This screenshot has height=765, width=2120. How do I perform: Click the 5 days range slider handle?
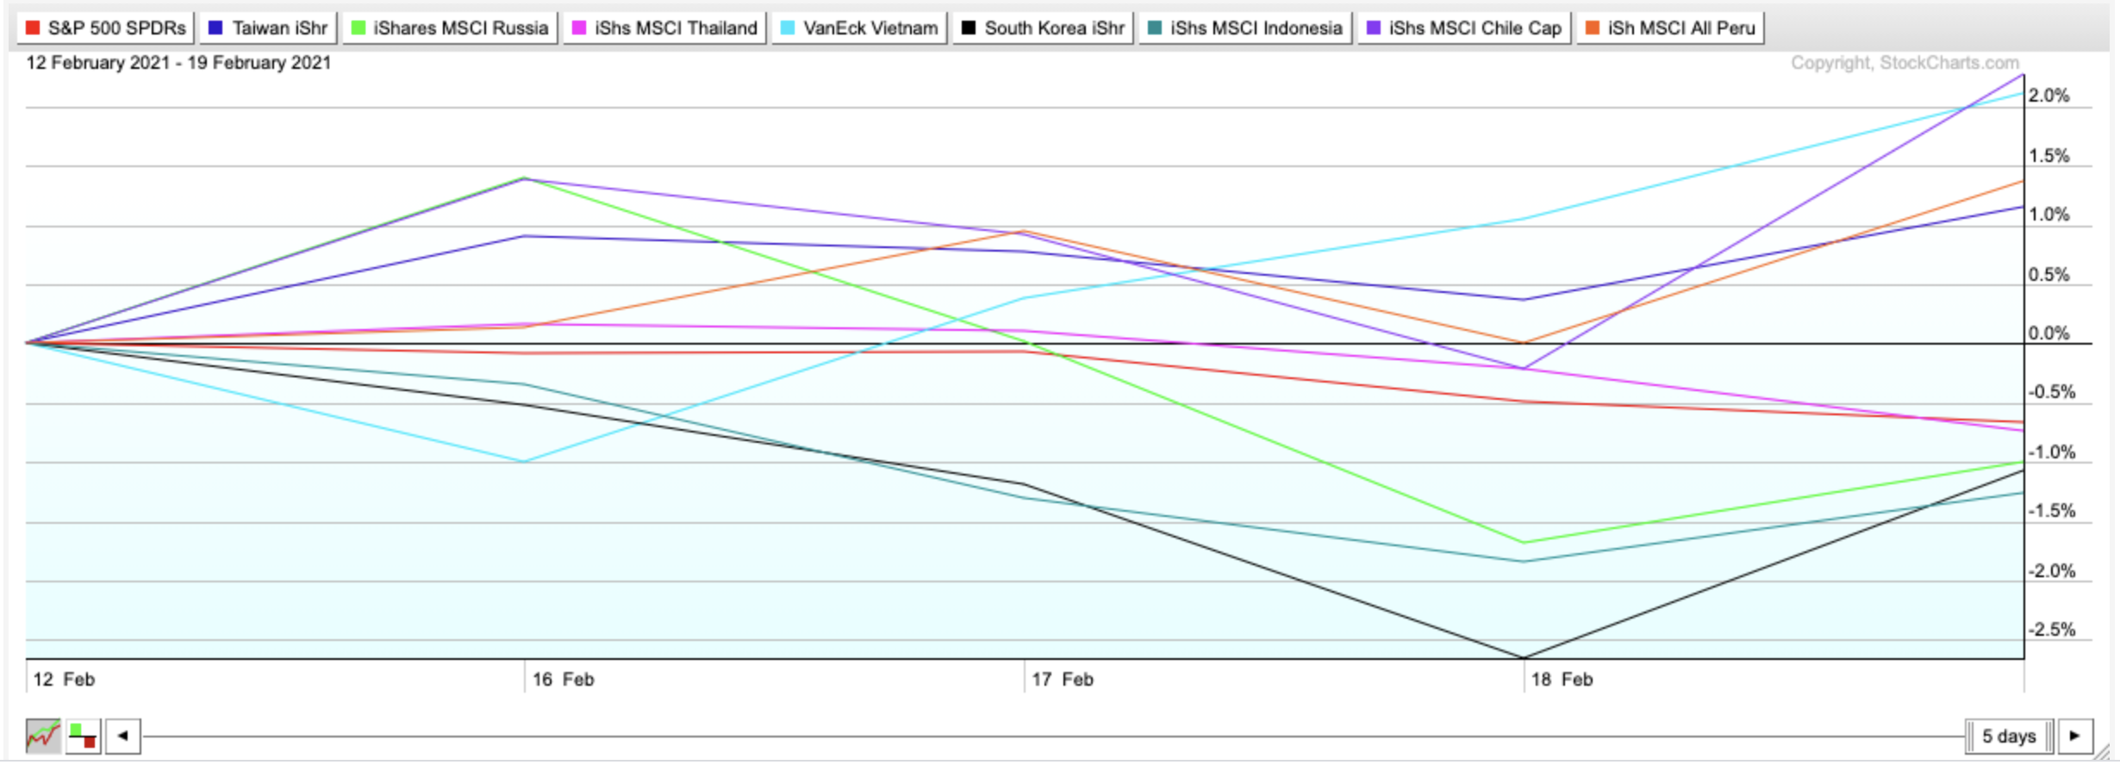click(2009, 736)
